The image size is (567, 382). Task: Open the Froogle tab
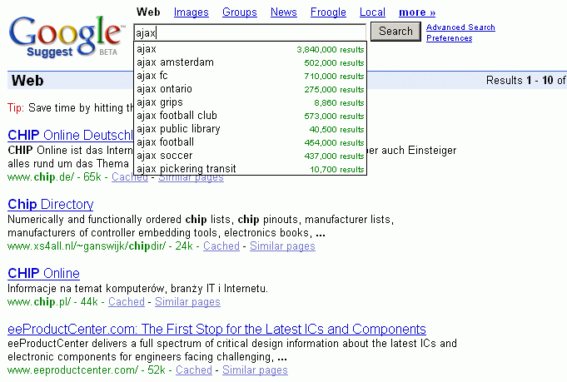click(x=328, y=12)
